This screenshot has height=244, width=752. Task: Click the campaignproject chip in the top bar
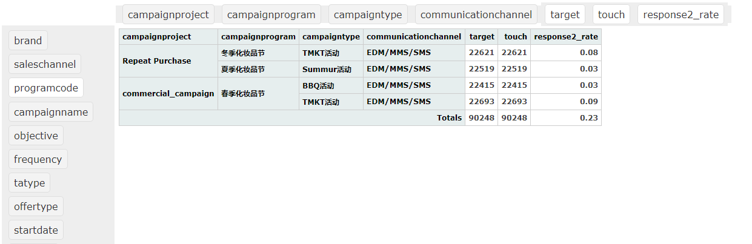tap(168, 15)
